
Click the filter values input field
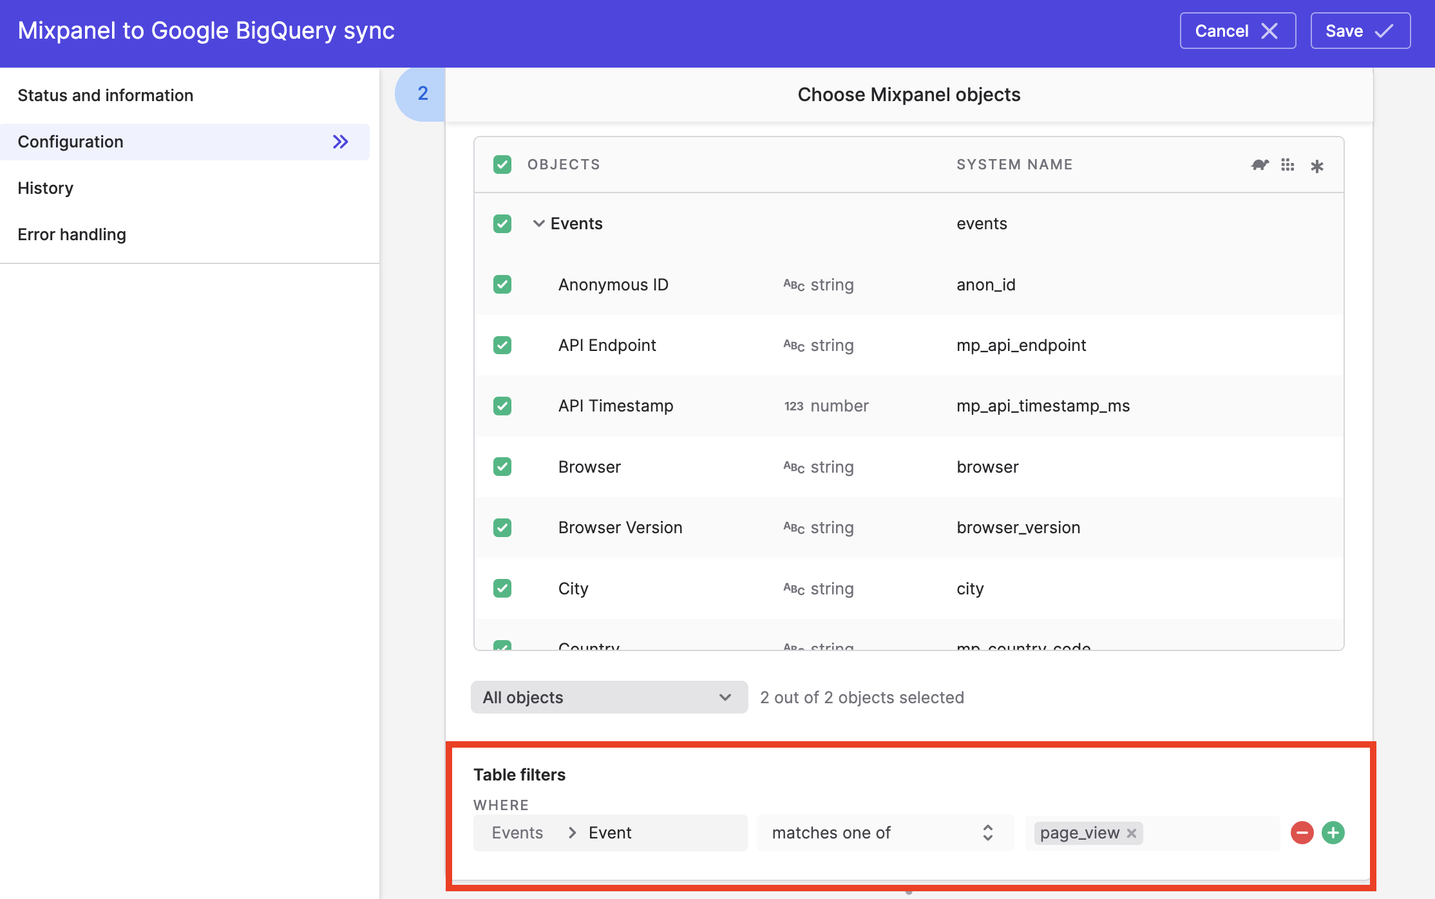1211,833
